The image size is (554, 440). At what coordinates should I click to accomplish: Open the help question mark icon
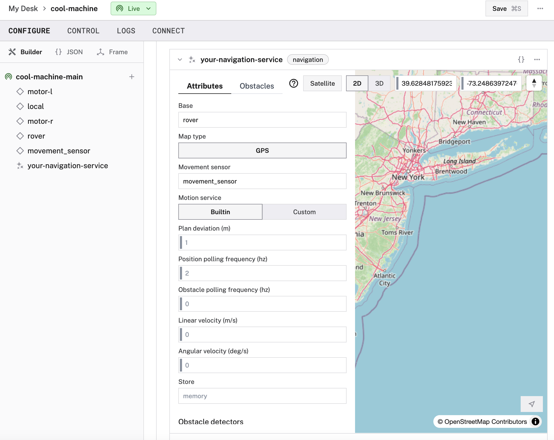click(294, 84)
